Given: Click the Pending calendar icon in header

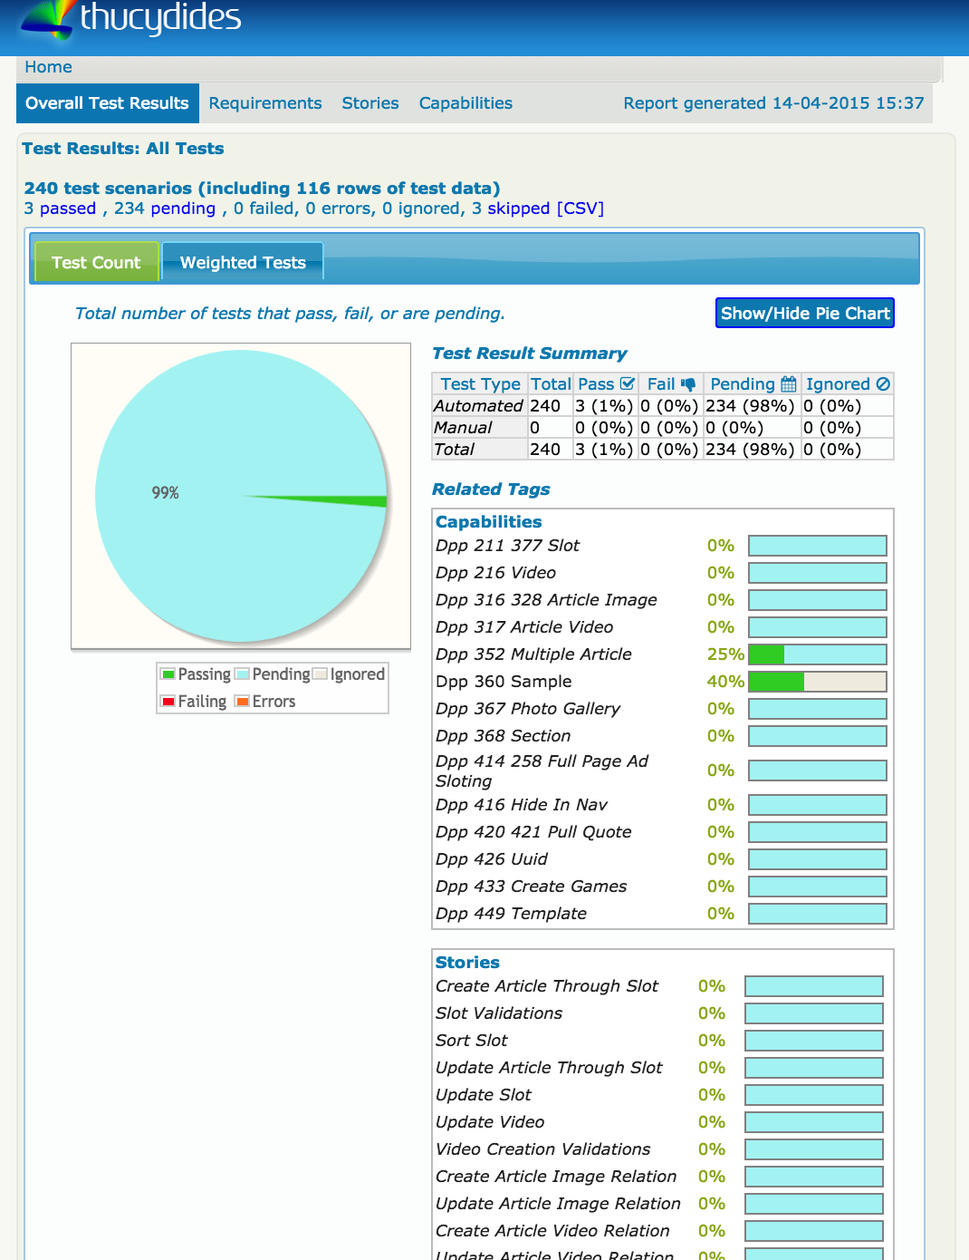Looking at the screenshot, I should (788, 384).
